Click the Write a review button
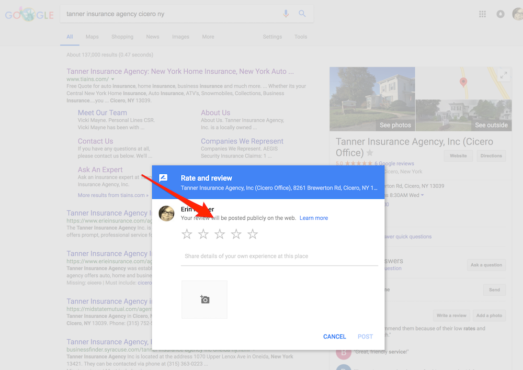The width and height of the screenshot is (523, 370). [x=451, y=316]
